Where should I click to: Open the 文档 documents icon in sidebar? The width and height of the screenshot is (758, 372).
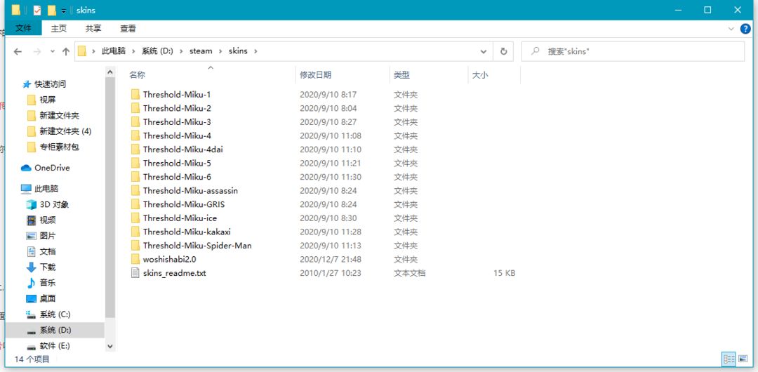pos(32,251)
